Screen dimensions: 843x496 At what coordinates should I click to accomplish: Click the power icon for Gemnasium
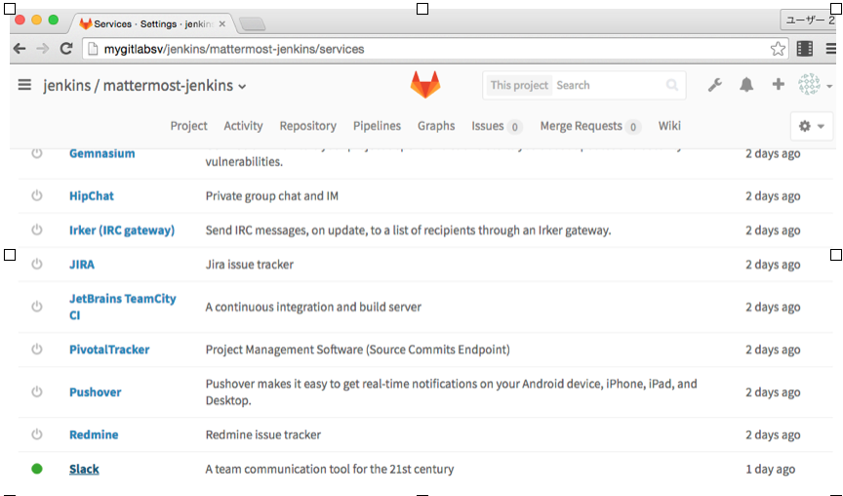(x=36, y=153)
